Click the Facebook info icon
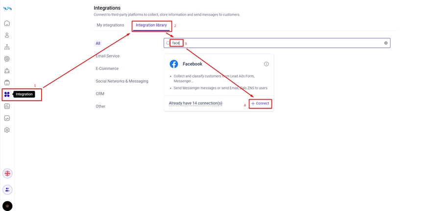 tap(266, 64)
